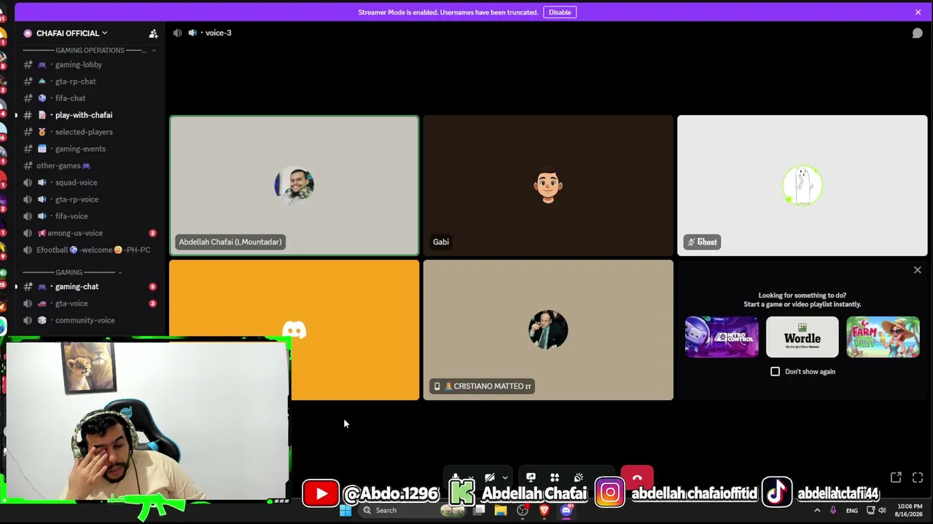
Task: Disable Streamer Mode from the banner
Action: [x=560, y=12]
